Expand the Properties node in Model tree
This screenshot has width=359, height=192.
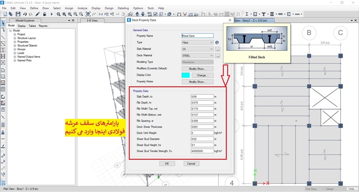[x=15, y=42]
